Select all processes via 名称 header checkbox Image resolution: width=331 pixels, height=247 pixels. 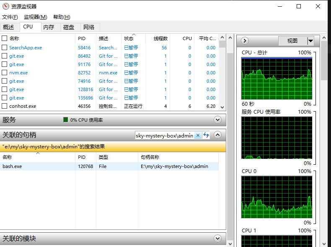coord(5,38)
